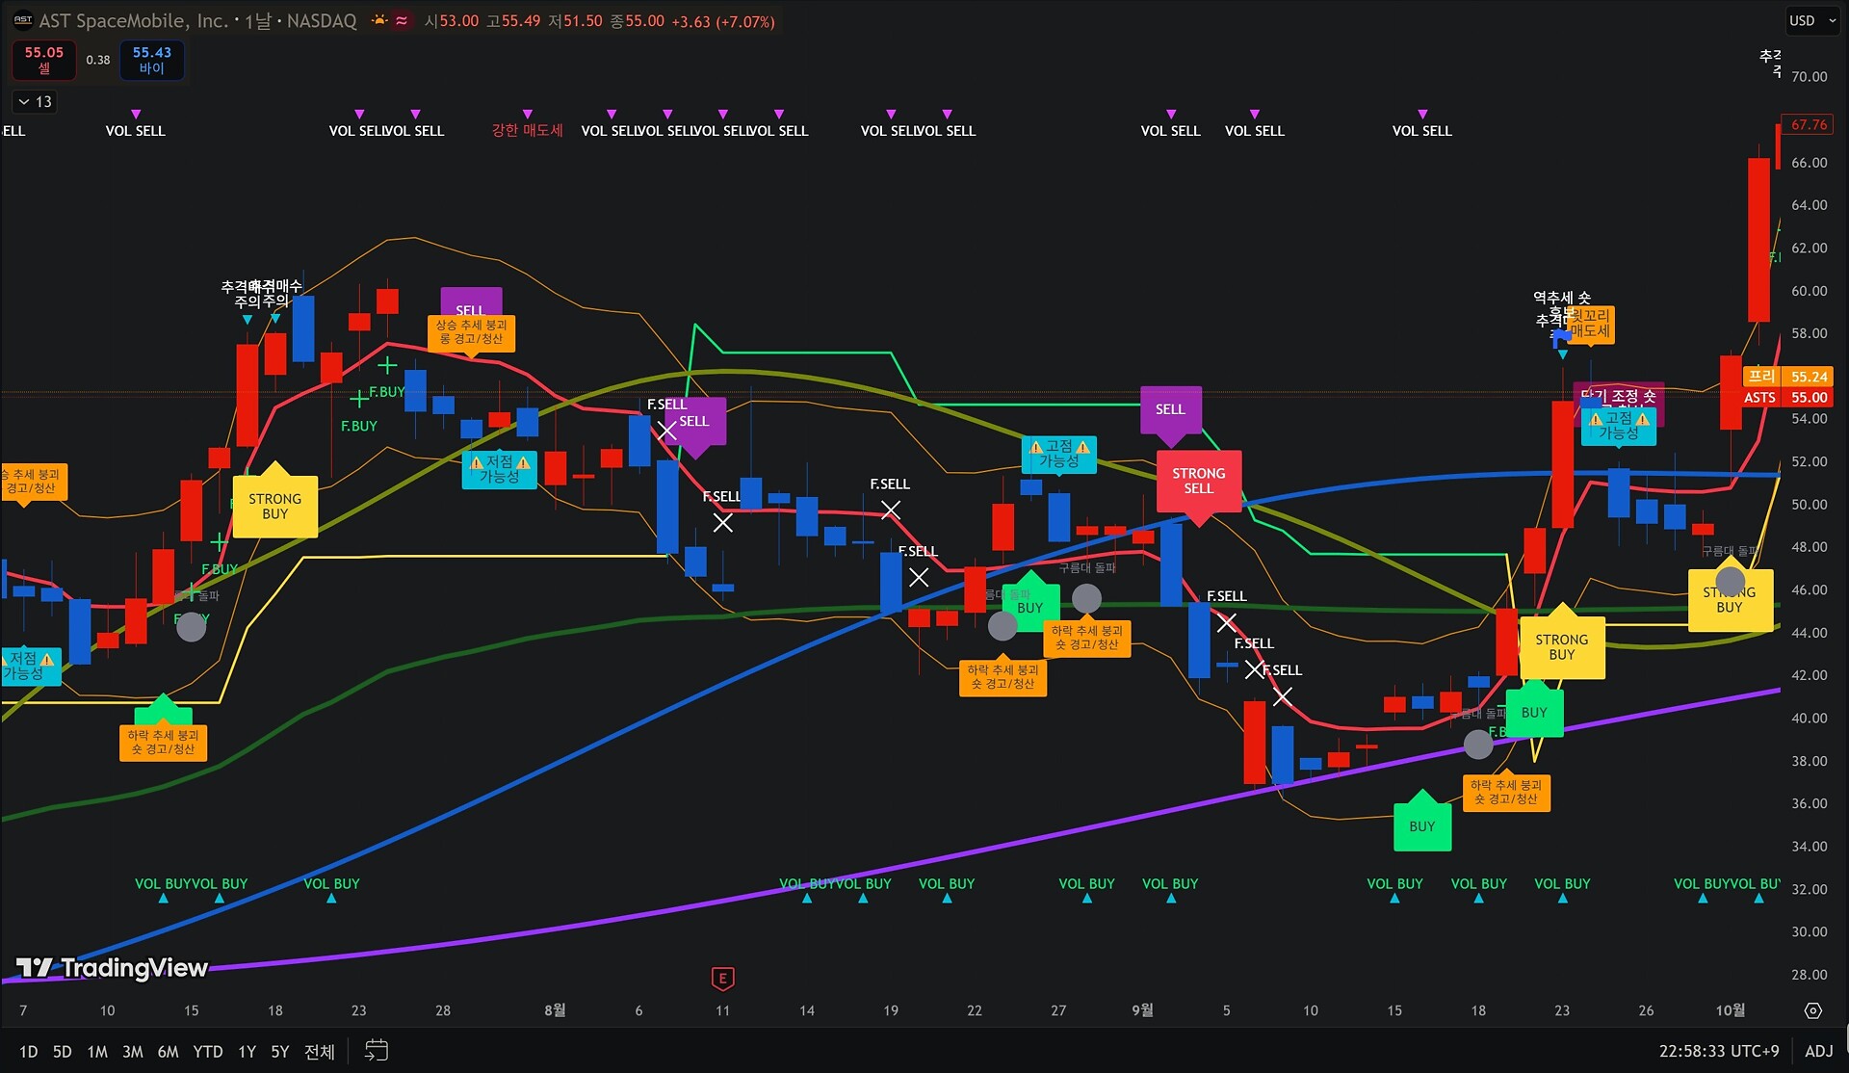Click the gray circle marker above STRONG BUY at right

1730,581
